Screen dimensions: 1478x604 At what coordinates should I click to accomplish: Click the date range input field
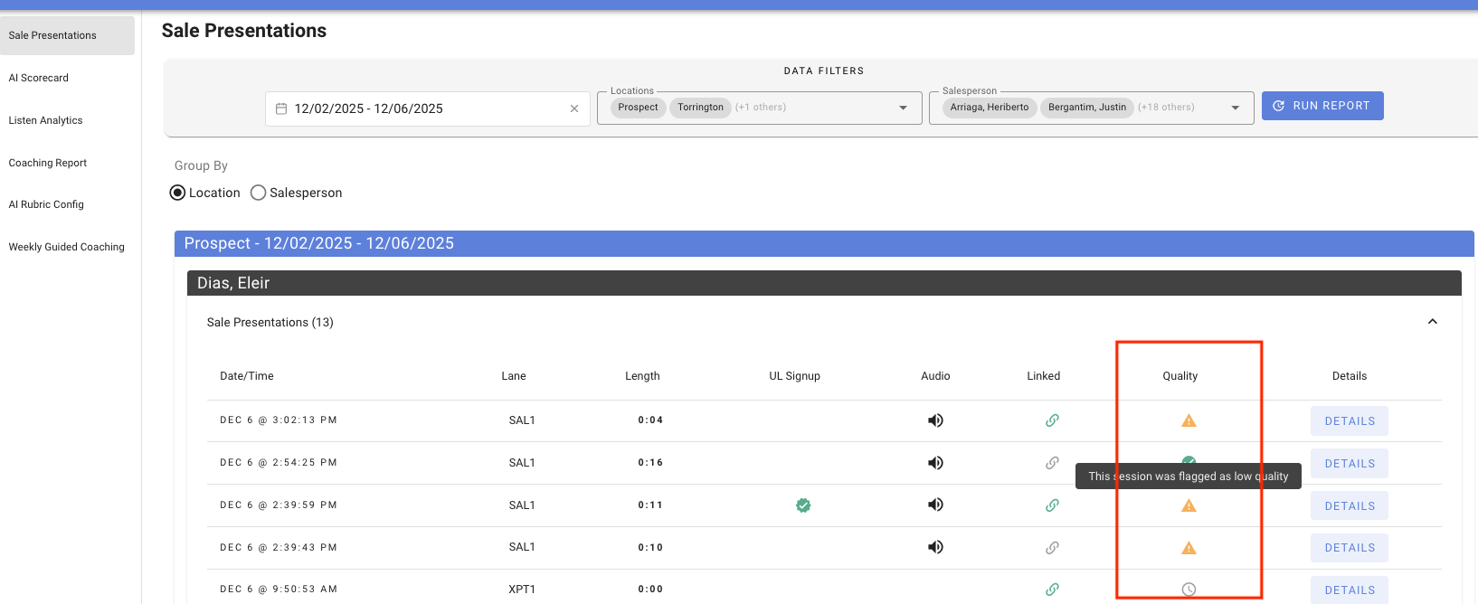tap(428, 109)
